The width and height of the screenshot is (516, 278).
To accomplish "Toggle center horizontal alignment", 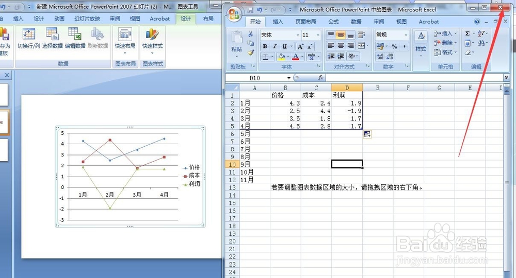I will coord(341,46).
